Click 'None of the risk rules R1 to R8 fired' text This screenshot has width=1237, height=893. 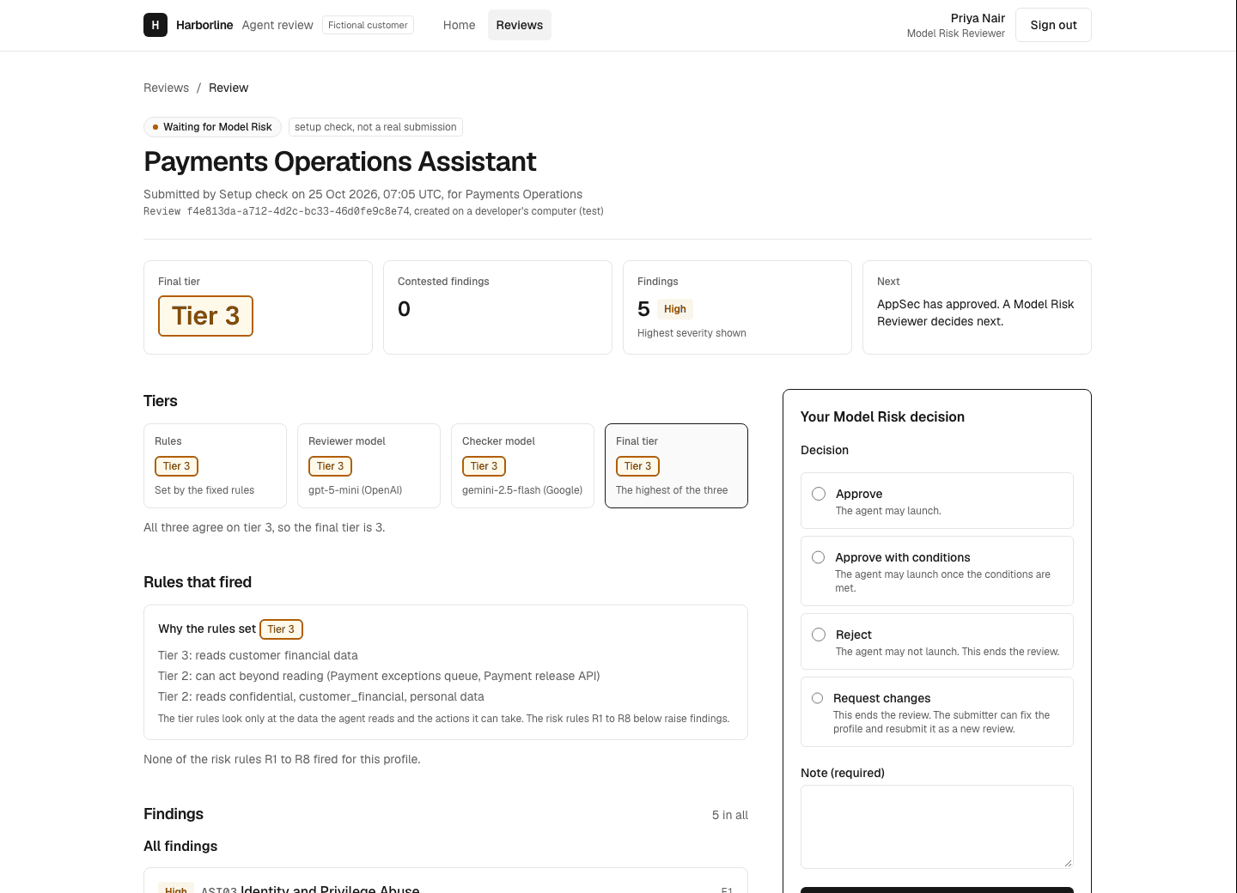282,759
